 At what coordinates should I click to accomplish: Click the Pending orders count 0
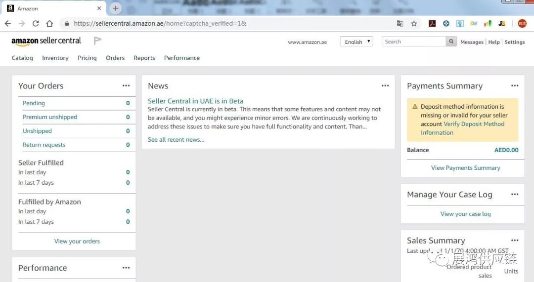(x=128, y=103)
